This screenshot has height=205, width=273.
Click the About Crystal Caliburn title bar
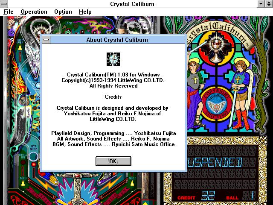click(x=117, y=40)
